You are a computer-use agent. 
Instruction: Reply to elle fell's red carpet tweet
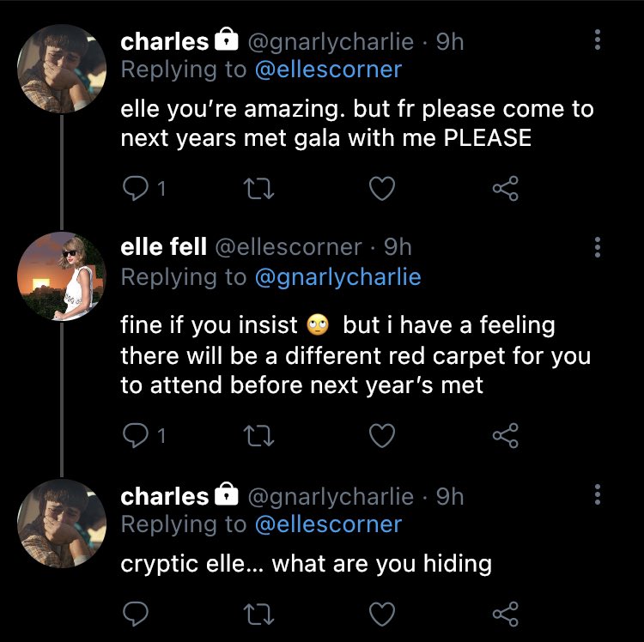point(135,435)
